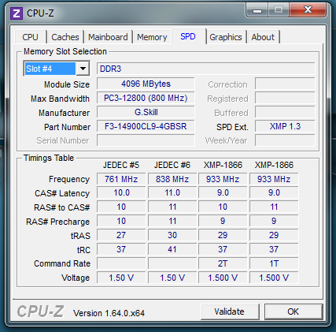The height and width of the screenshot is (332, 336).
Task: Click the JEDEC #5 1.50 V voltage cell
Action: tap(121, 278)
